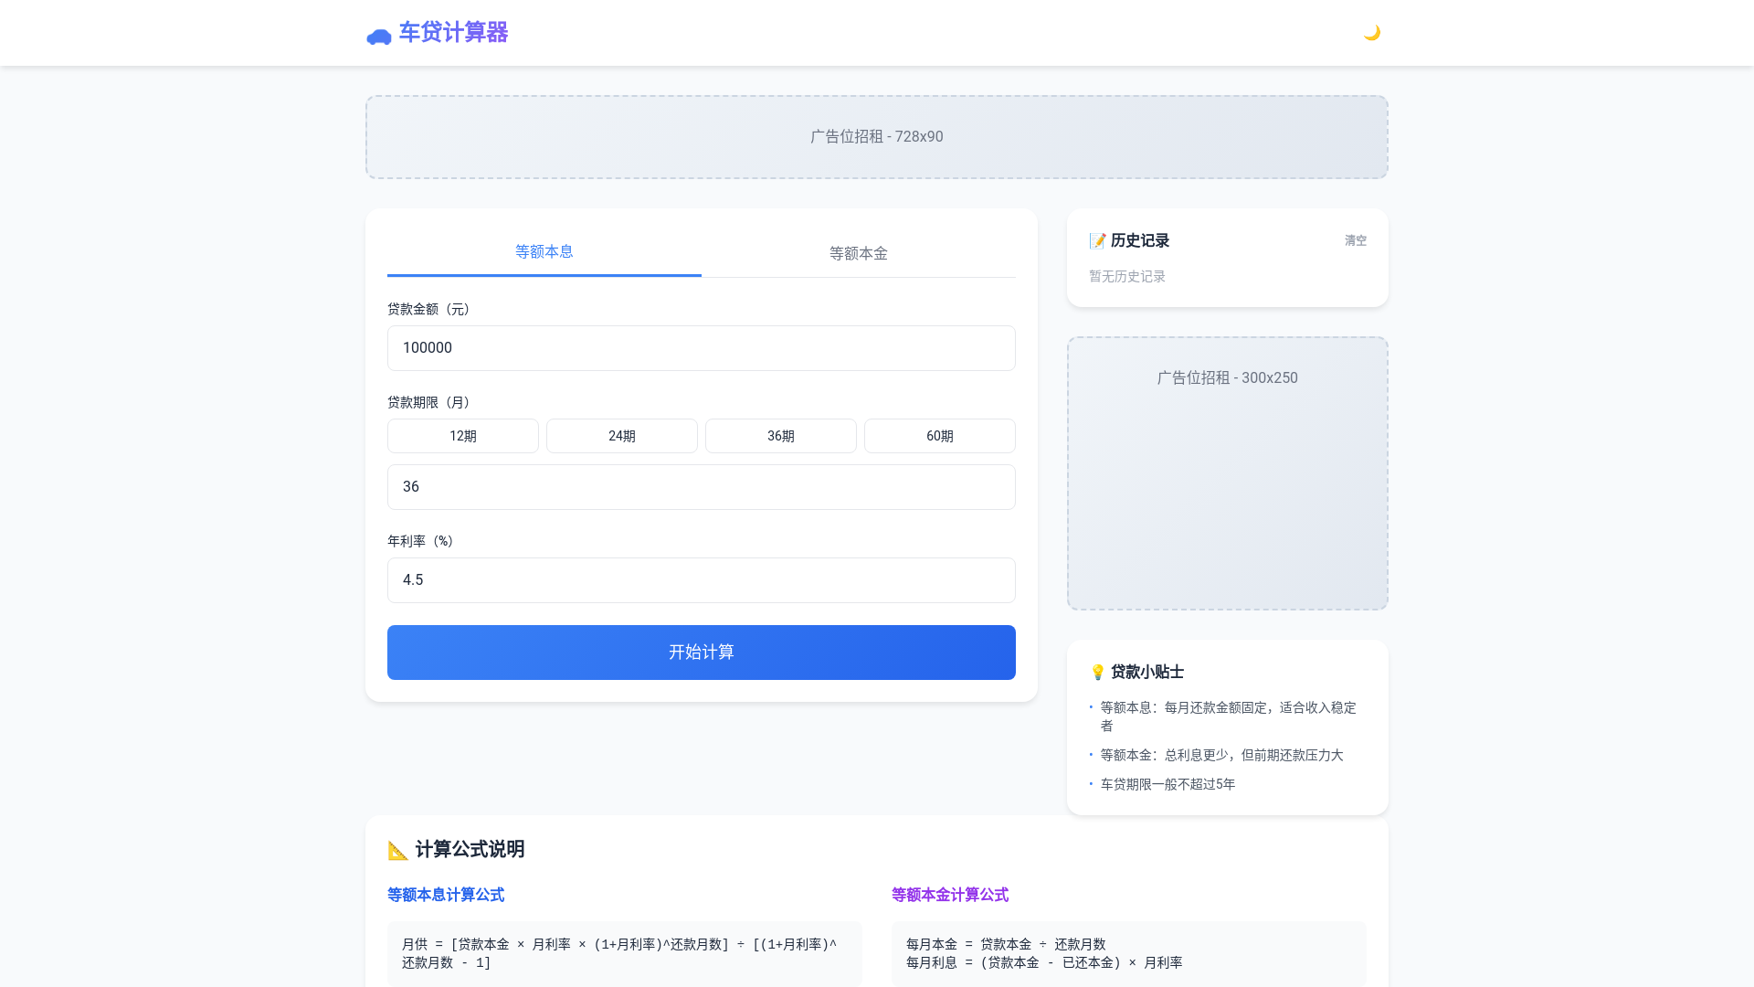The width and height of the screenshot is (1754, 987).
Task: Click the 贷款期限（月） label
Action: click(429, 402)
